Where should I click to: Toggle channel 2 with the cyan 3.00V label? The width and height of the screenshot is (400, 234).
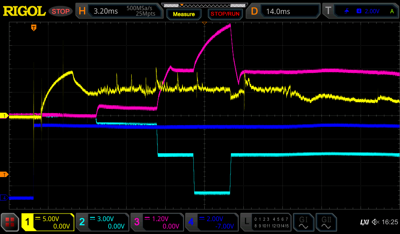point(102,222)
